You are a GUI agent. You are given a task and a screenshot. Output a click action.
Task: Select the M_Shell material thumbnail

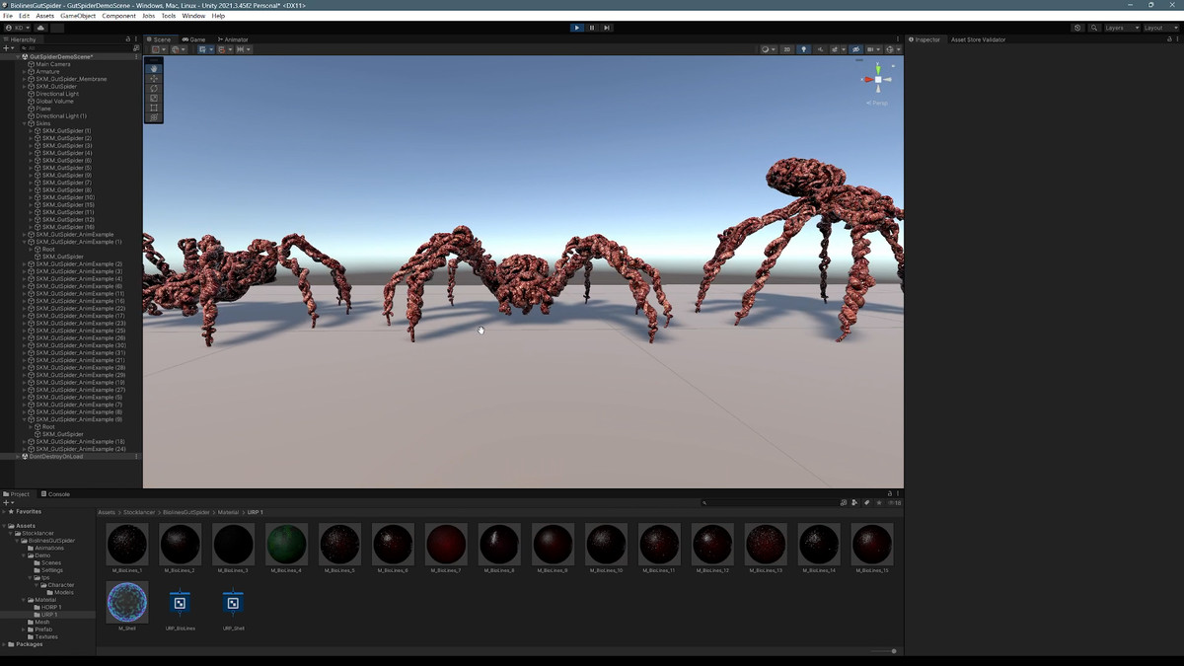(127, 602)
